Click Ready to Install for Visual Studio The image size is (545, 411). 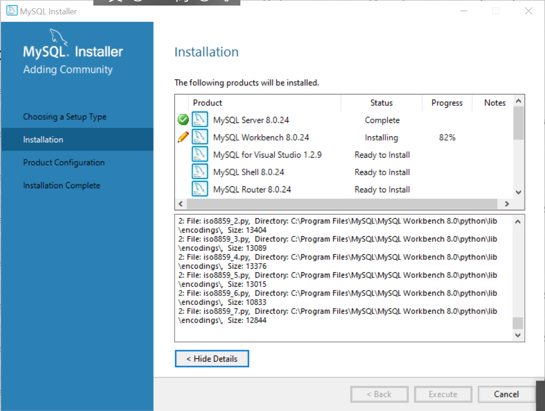pos(382,155)
